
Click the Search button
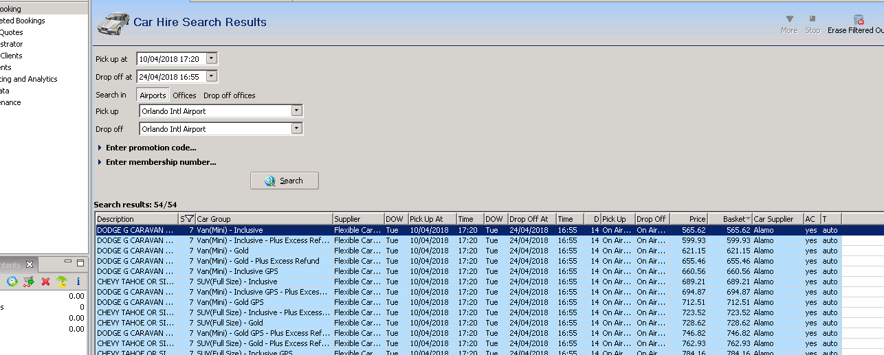(x=285, y=181)
